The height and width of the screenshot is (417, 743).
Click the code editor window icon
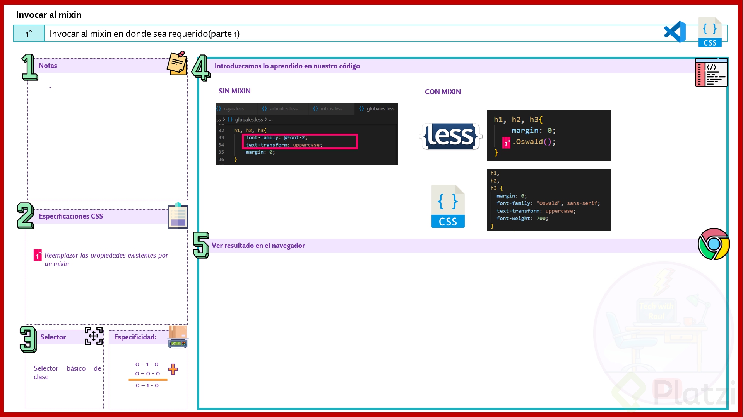711,73
